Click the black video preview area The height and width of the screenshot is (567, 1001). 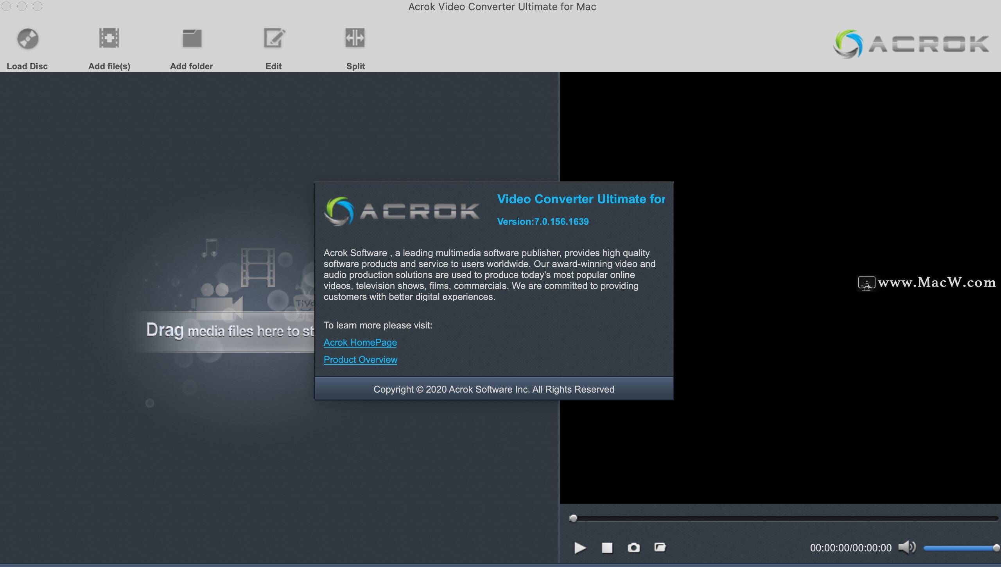pos(780,287)
